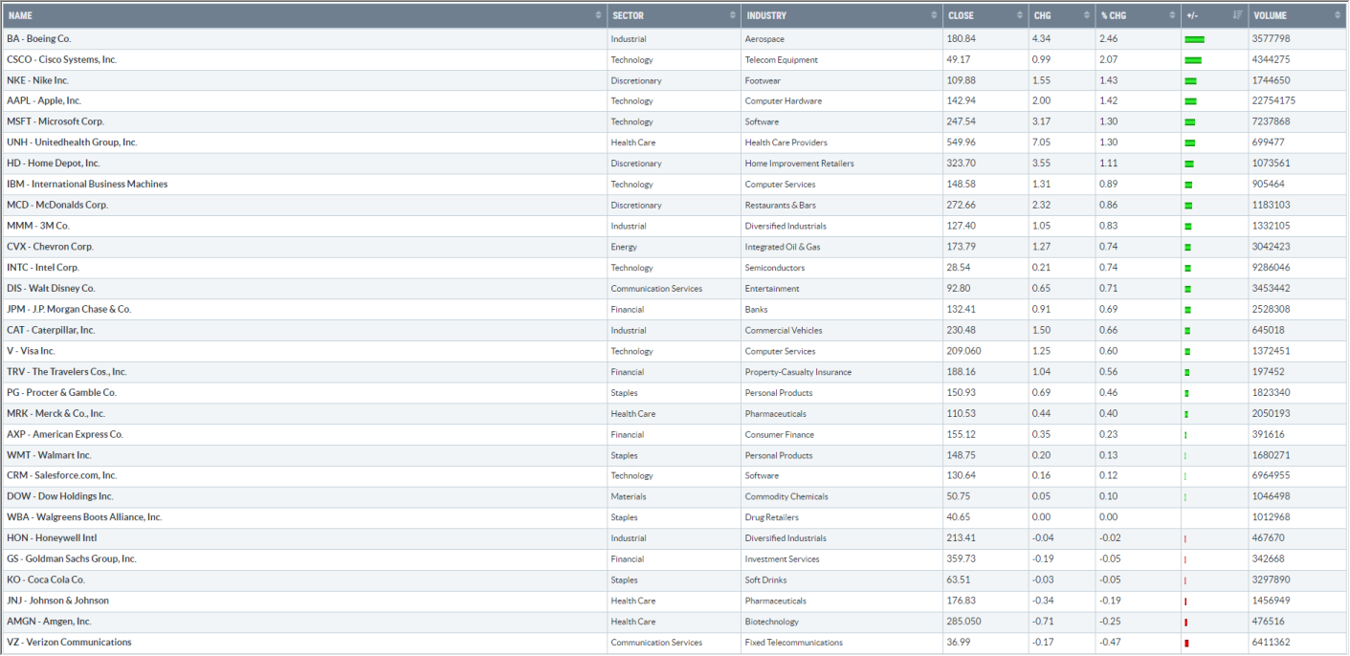Screen dimensions: 1350x656
Task: Select INTC - Intel Corp. name
Action: point(43,268)
